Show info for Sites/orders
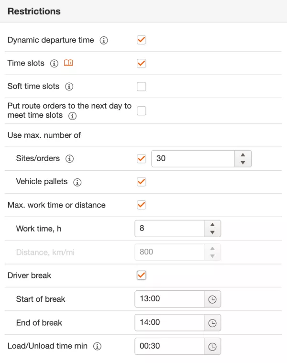This screenshot has height=363, width=287. (69, 159)
